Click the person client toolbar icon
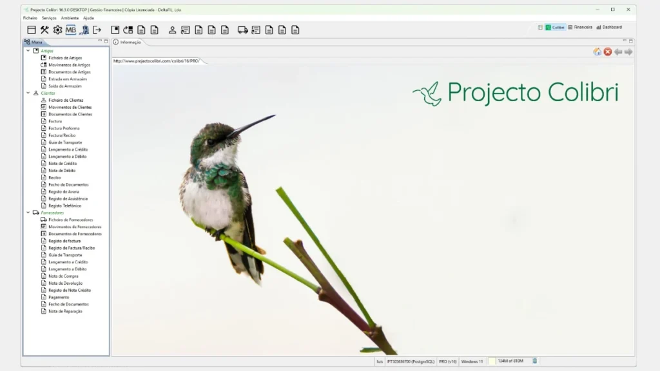 click(172, 30)
